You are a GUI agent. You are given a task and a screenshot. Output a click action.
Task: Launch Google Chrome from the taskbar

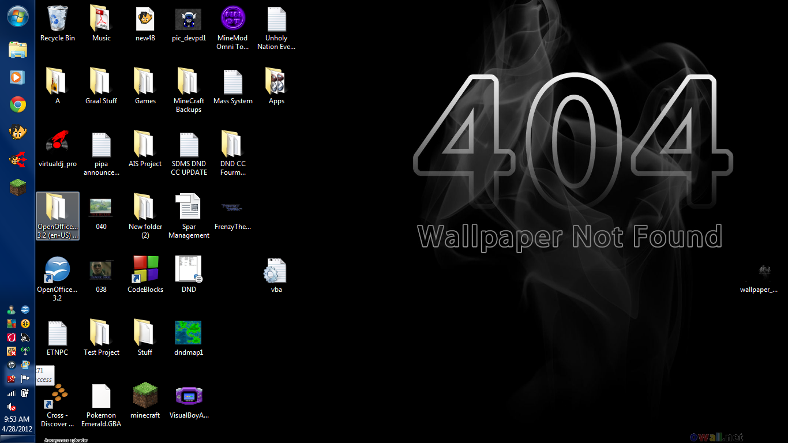(x=17, y=104)
